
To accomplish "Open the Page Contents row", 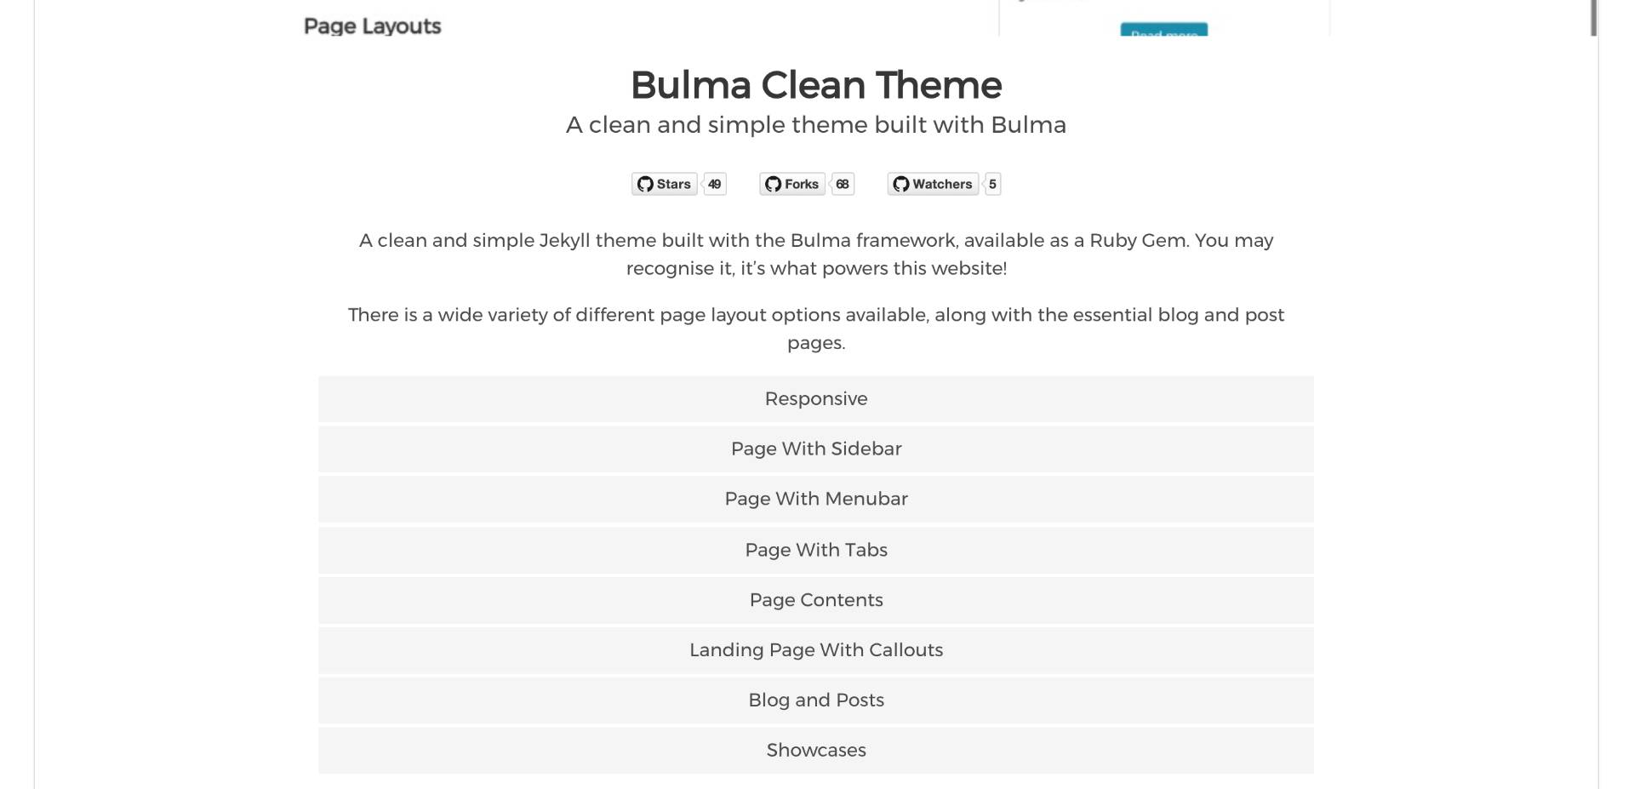I will tap(816, 600).
